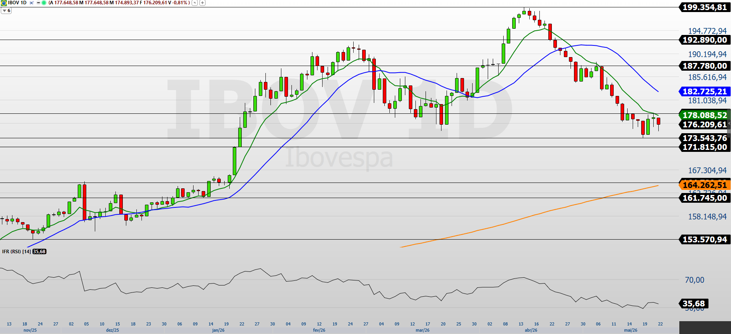The width and height of the screenshot is (731, 334).
Task: Click the corner arrow button in header
Action: coord(195,3)
